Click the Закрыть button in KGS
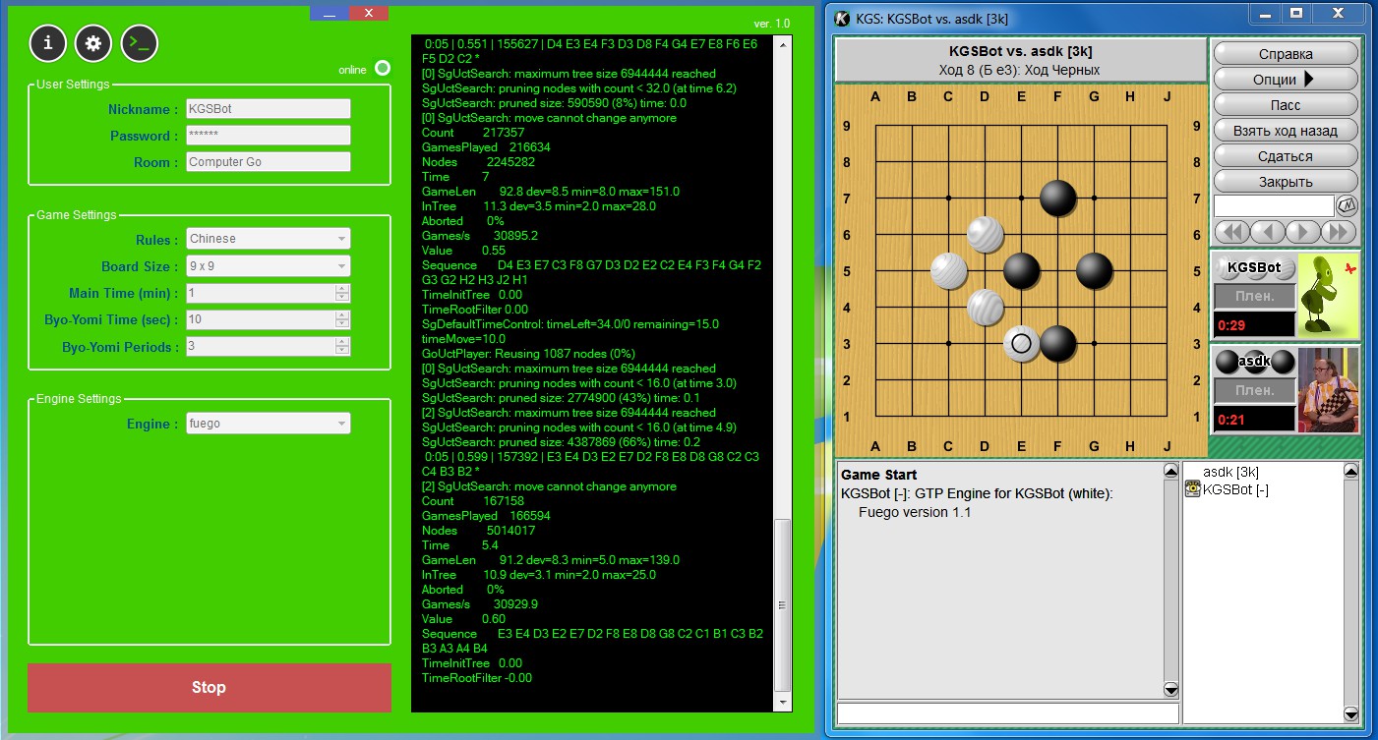 pos(1286,181)
